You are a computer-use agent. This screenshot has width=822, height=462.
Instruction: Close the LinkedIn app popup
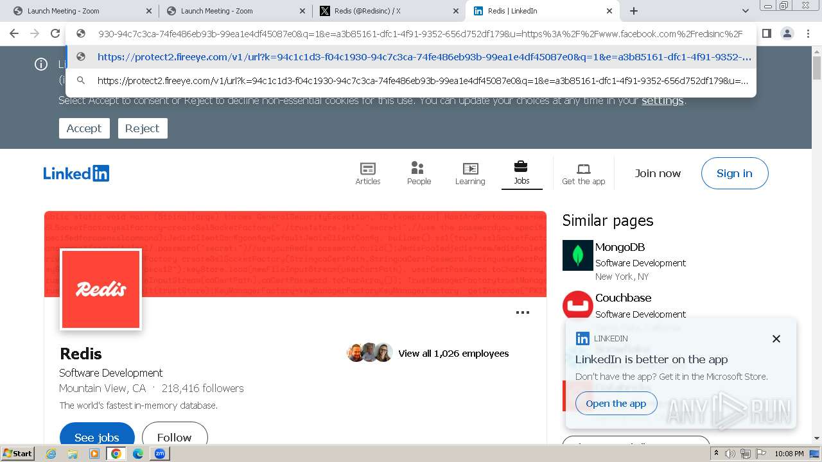tap(776, 339)
